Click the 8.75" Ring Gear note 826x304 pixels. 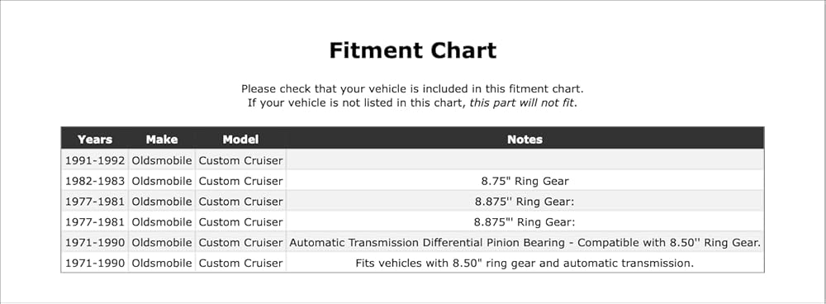[525, 181]
